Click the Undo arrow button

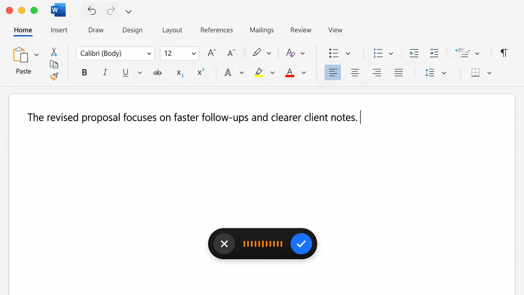[x=92, y=11]
